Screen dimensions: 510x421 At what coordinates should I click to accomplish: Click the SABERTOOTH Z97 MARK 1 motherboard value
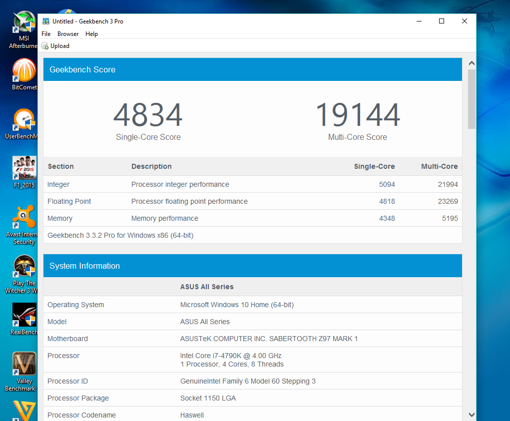click(269, 339)
